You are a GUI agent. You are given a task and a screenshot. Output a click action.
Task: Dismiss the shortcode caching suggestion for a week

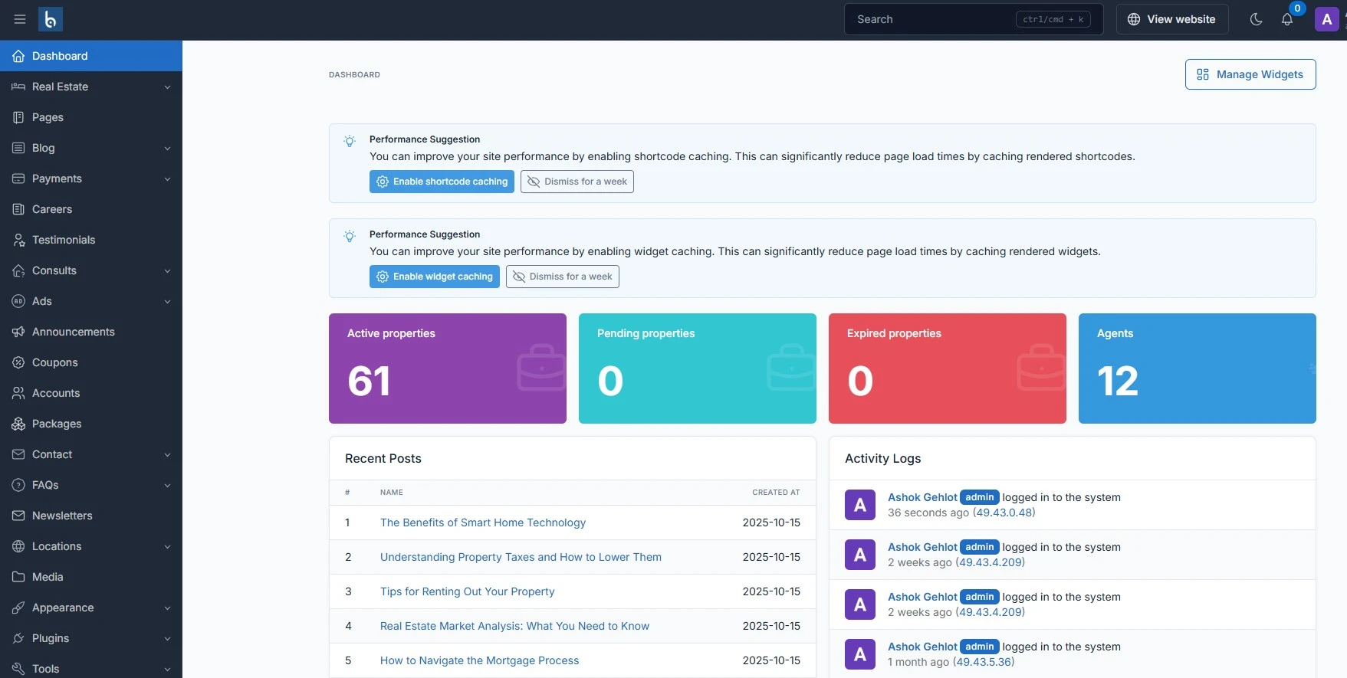577,182
